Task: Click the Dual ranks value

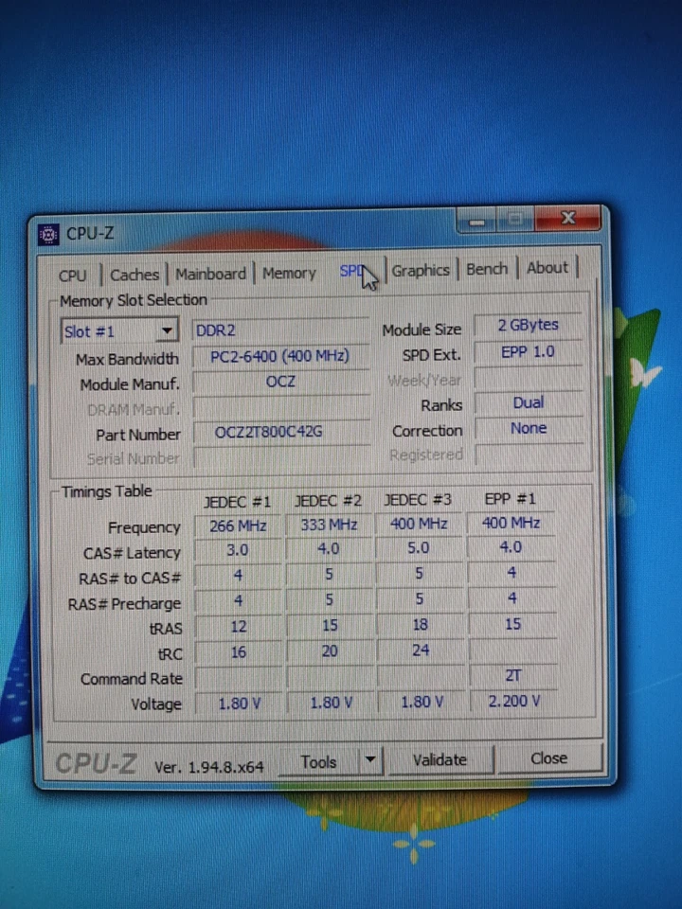Action: 528,403
